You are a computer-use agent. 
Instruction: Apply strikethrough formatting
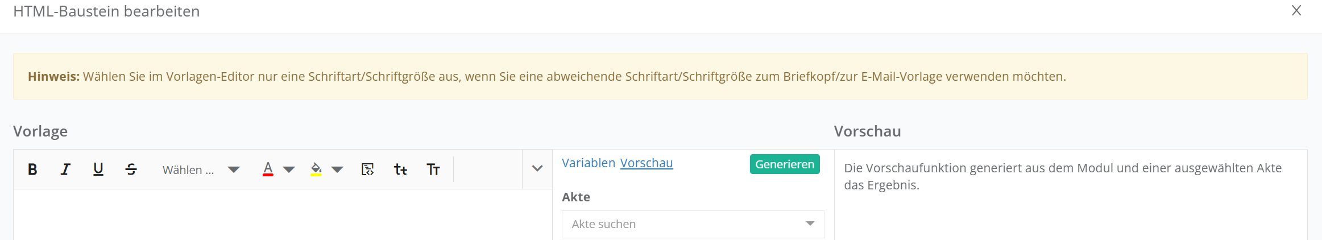(131, 169)
